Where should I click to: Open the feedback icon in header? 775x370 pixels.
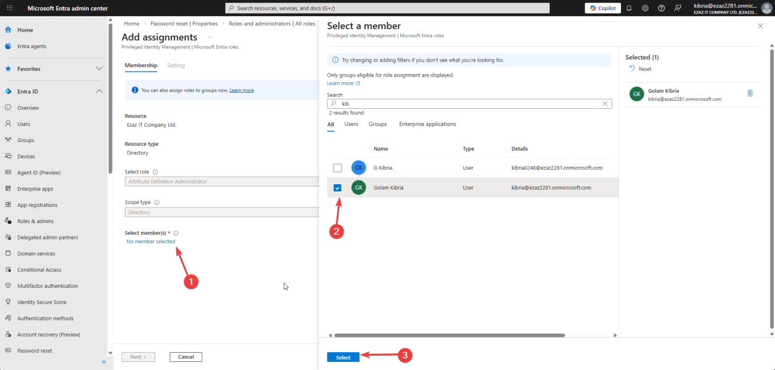point(678,8)
